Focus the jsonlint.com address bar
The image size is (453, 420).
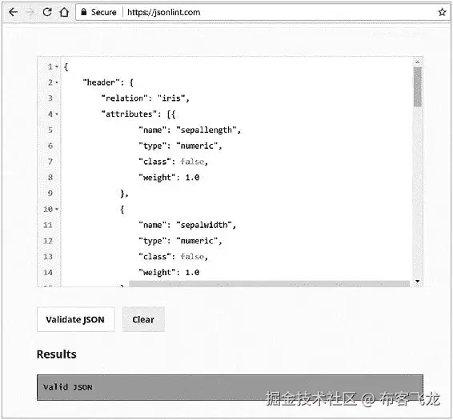[x=263, y=12]
